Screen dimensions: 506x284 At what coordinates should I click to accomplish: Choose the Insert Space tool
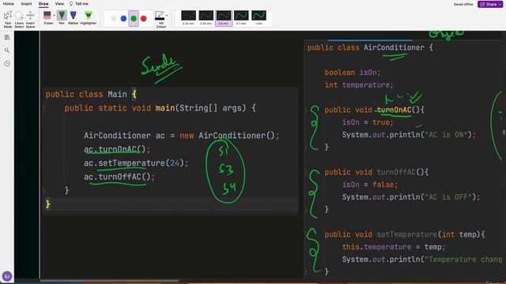coord(30,19)
